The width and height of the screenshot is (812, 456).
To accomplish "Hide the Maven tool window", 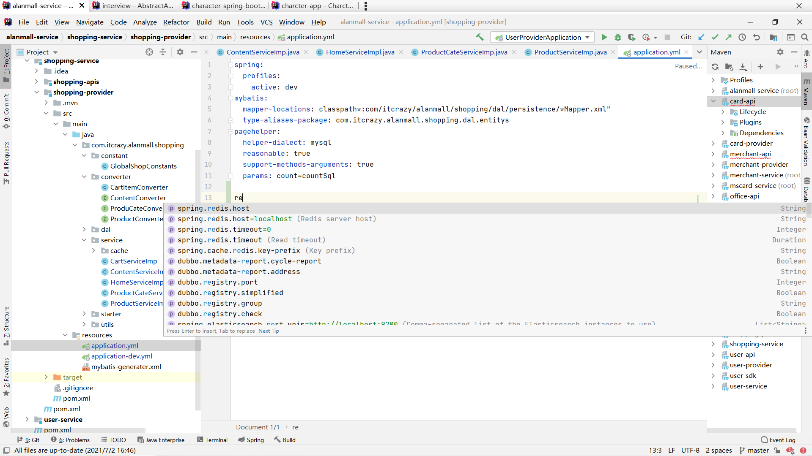I will point(794,52).
